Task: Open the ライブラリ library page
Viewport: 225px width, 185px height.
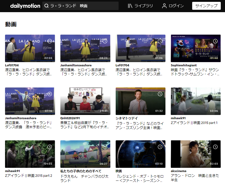Action: (x=140, y=6)
